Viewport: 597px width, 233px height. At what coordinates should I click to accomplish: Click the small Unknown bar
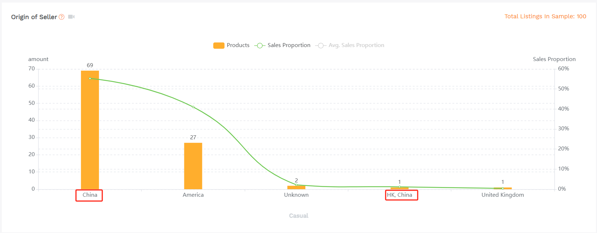coord(296,187)
